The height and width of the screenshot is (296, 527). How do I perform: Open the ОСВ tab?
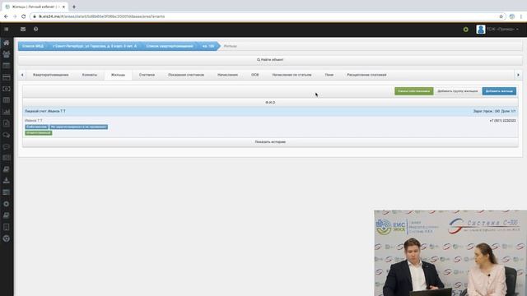(x=255, y=75)
